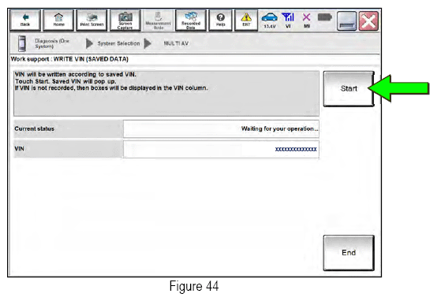
Task: Click the Back toolbar button
Action: (25, 20)
